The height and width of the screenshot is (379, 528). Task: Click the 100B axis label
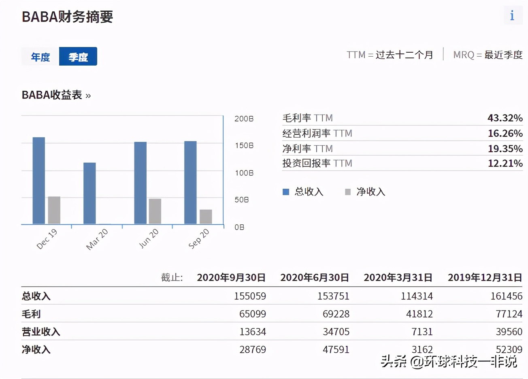point(244,173)
